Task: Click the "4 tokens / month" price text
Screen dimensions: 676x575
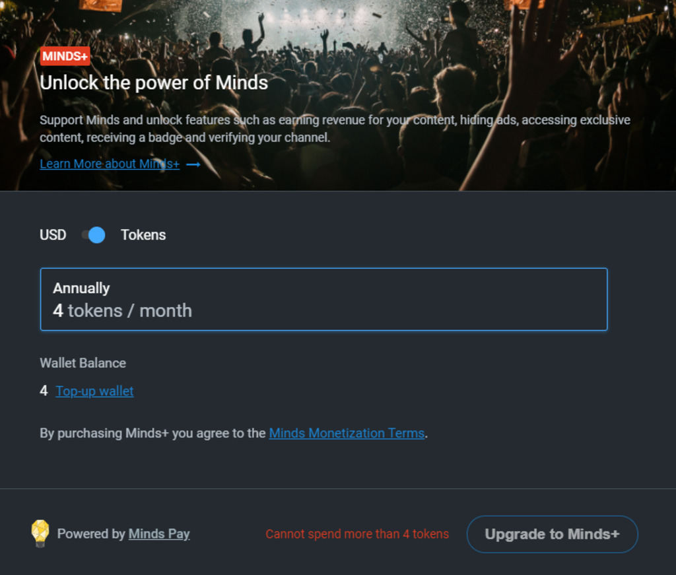Action: pos(123,311)
